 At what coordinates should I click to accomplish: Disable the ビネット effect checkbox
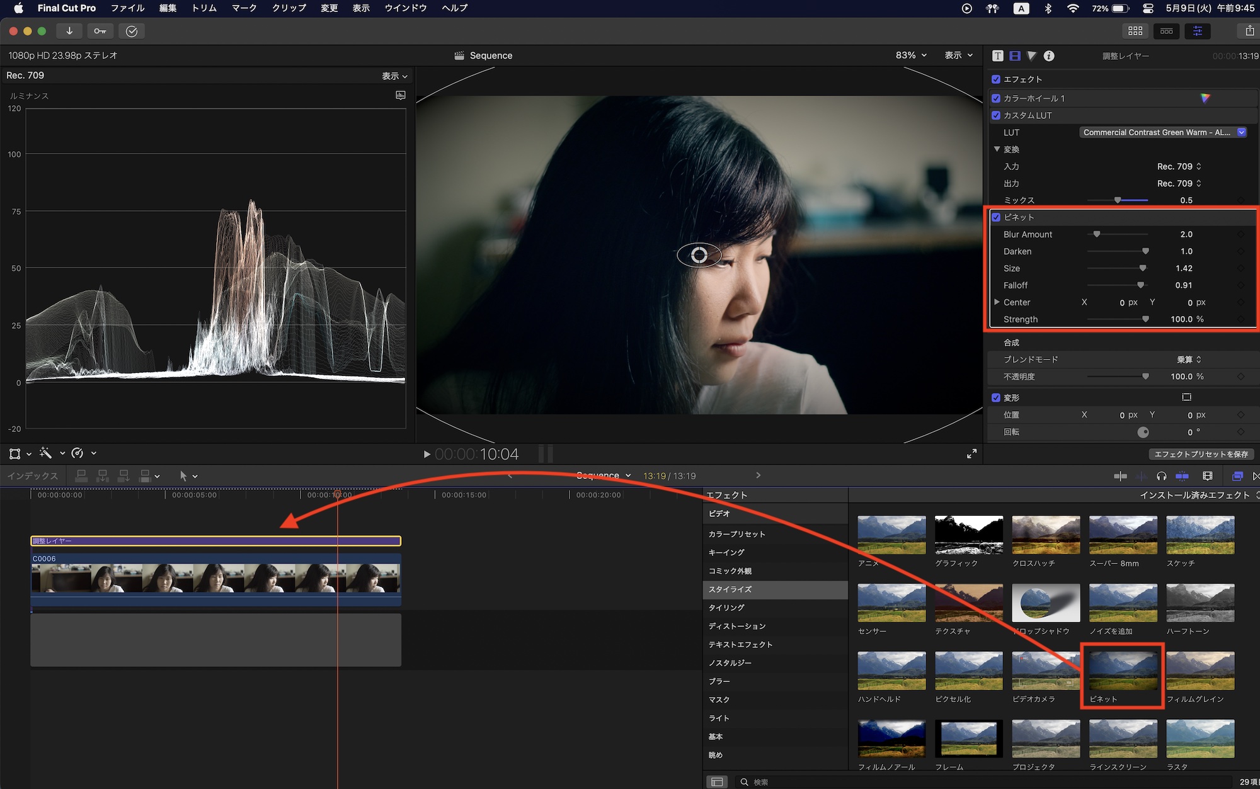point(996,217)
